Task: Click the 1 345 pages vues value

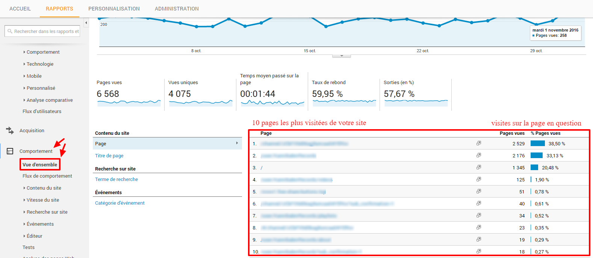Action: [519, 167]
